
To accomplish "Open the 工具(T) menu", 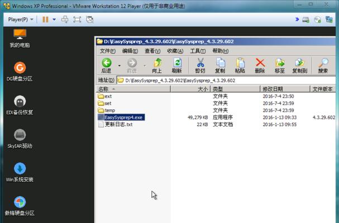I will tap(198, 51).
